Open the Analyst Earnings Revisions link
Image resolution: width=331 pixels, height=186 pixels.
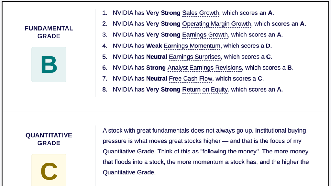tap(205, 68)
